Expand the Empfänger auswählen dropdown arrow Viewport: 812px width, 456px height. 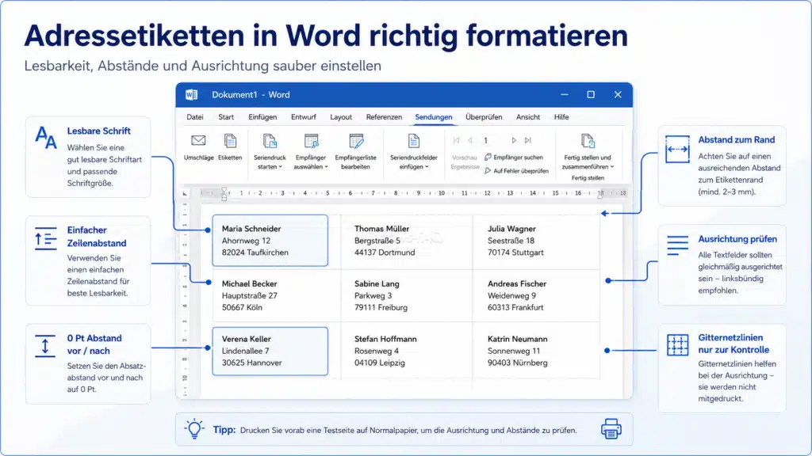pyautogui.click(x=326, y=166)
